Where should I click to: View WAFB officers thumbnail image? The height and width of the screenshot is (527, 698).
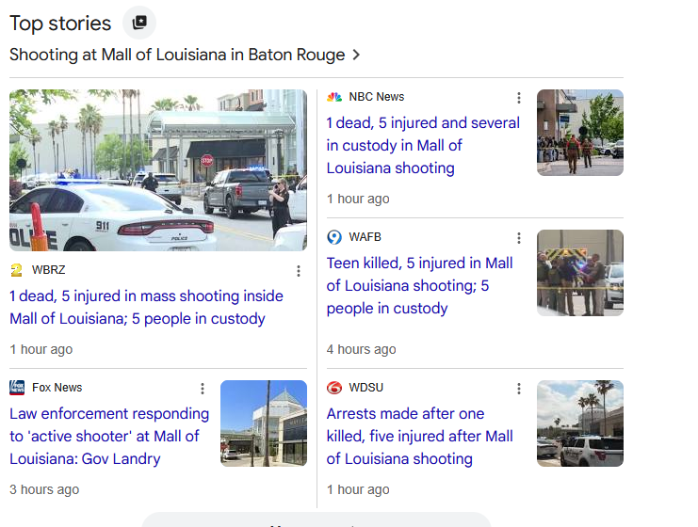[580, 273]
